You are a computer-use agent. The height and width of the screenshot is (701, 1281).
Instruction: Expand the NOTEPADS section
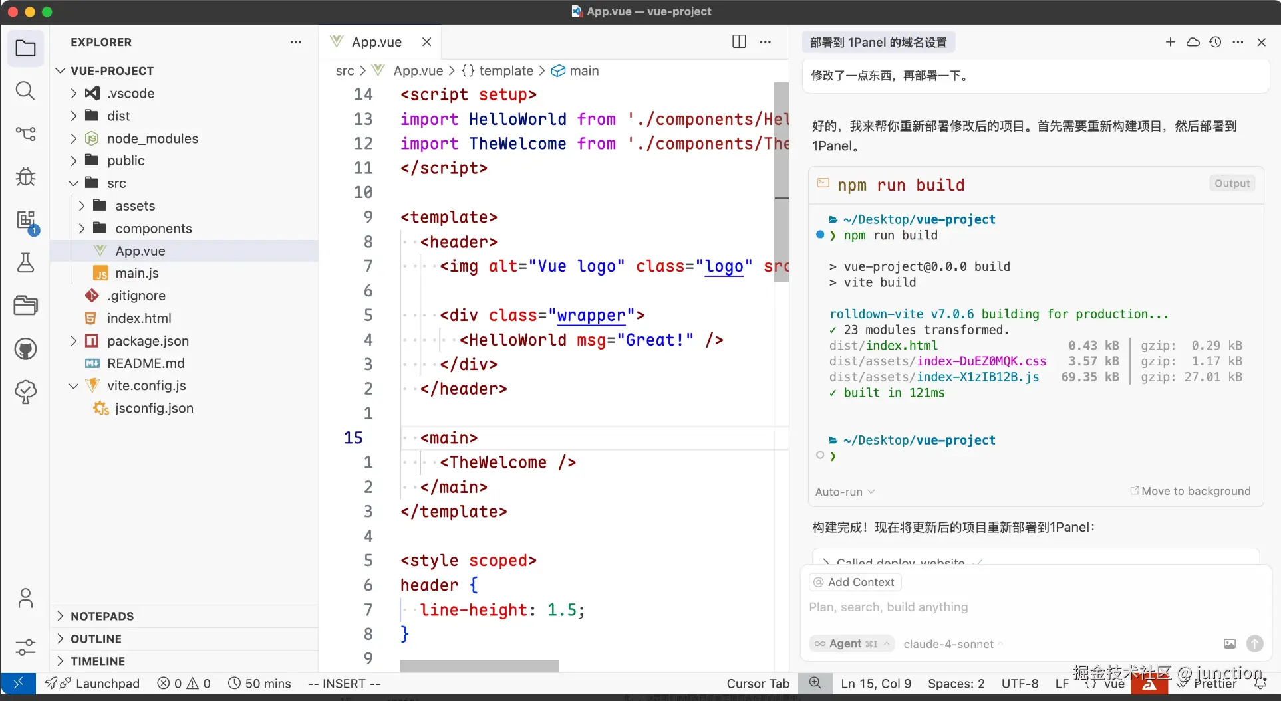click(185, 616)
